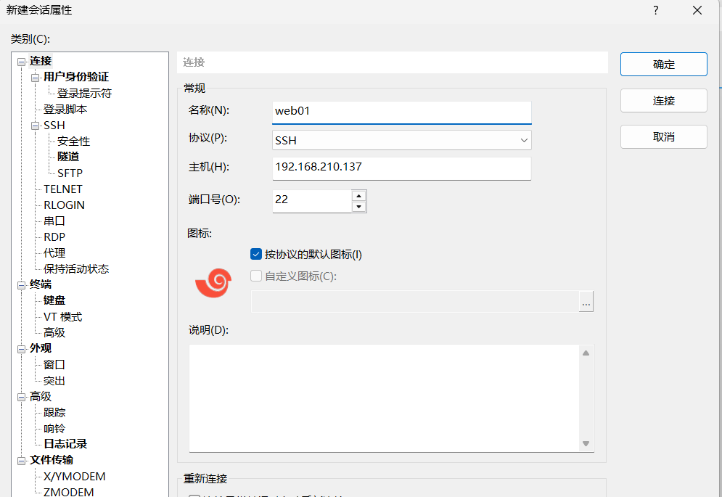The image size is (722, 497).
Task: Select 响铃 in the tree
Action: [x=54, y=428]
